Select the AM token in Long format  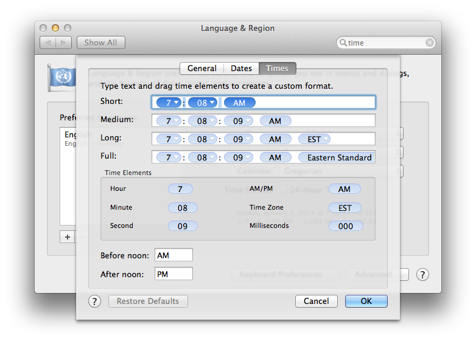tap(275, 139)
